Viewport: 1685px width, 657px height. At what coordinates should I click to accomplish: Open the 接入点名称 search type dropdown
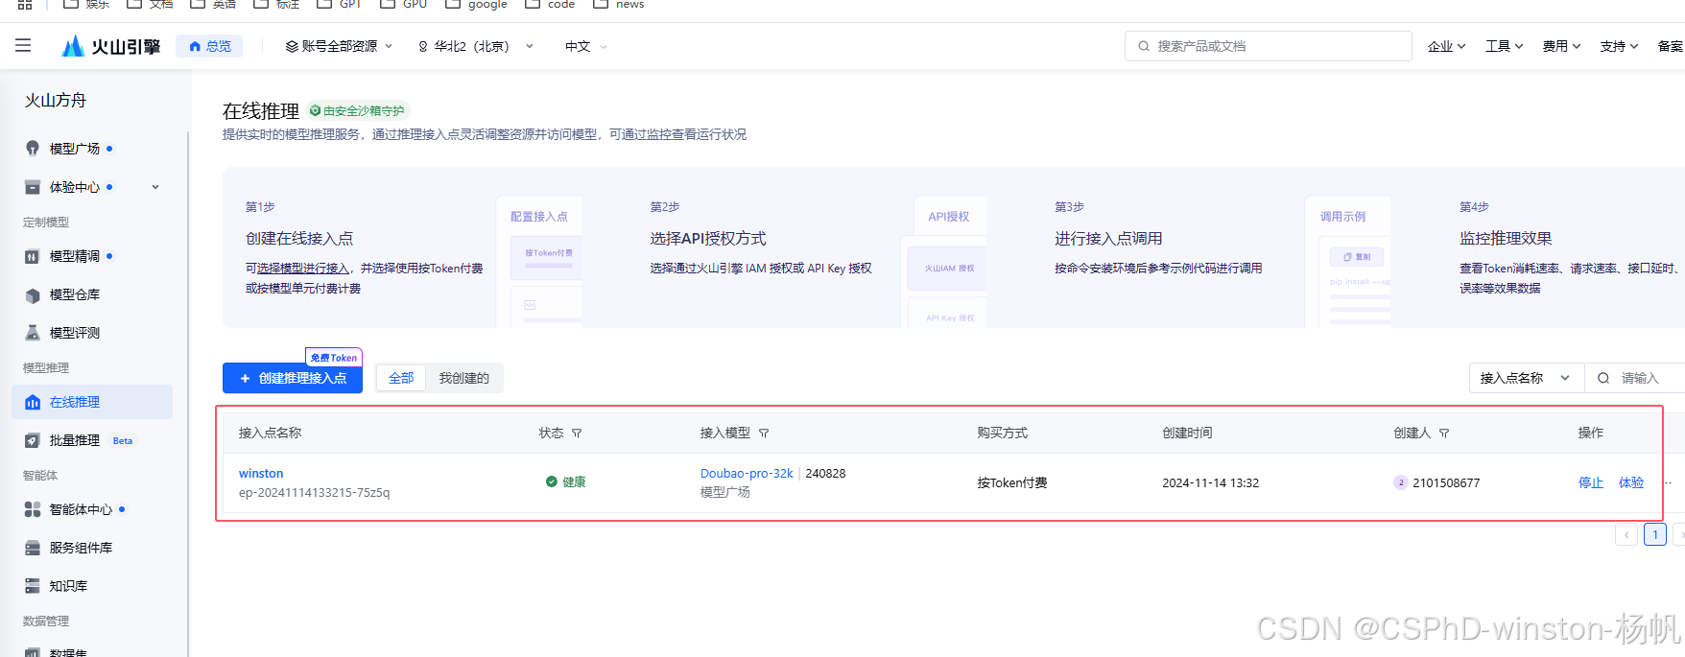tap(1526, 378)
